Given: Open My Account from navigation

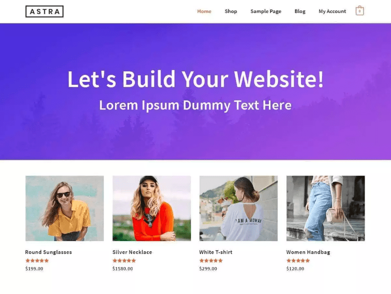Looking at the screenshot, I should click(x=332, y=11).
